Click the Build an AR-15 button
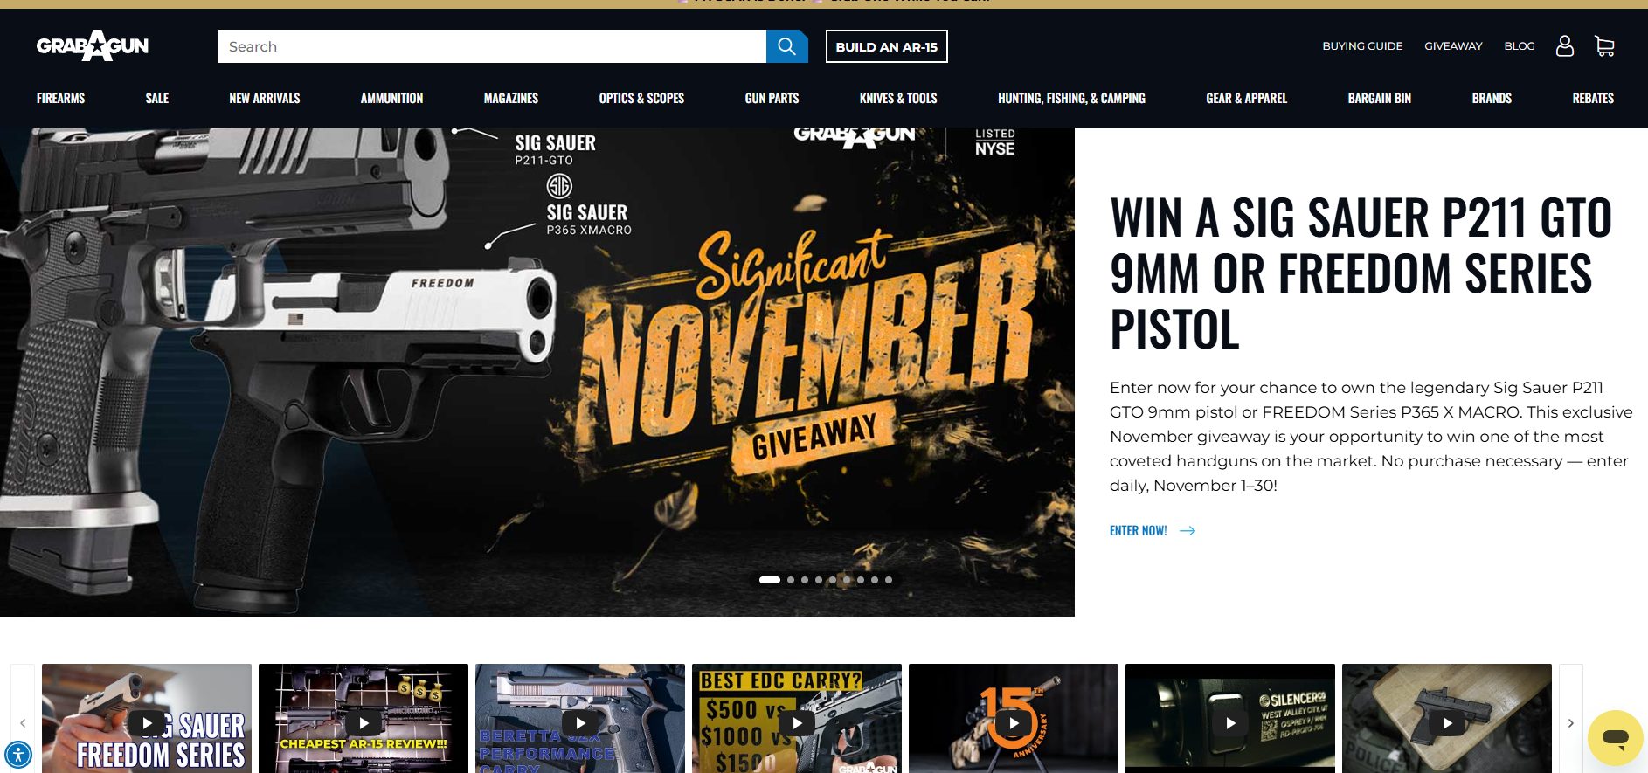 [887, 46]
